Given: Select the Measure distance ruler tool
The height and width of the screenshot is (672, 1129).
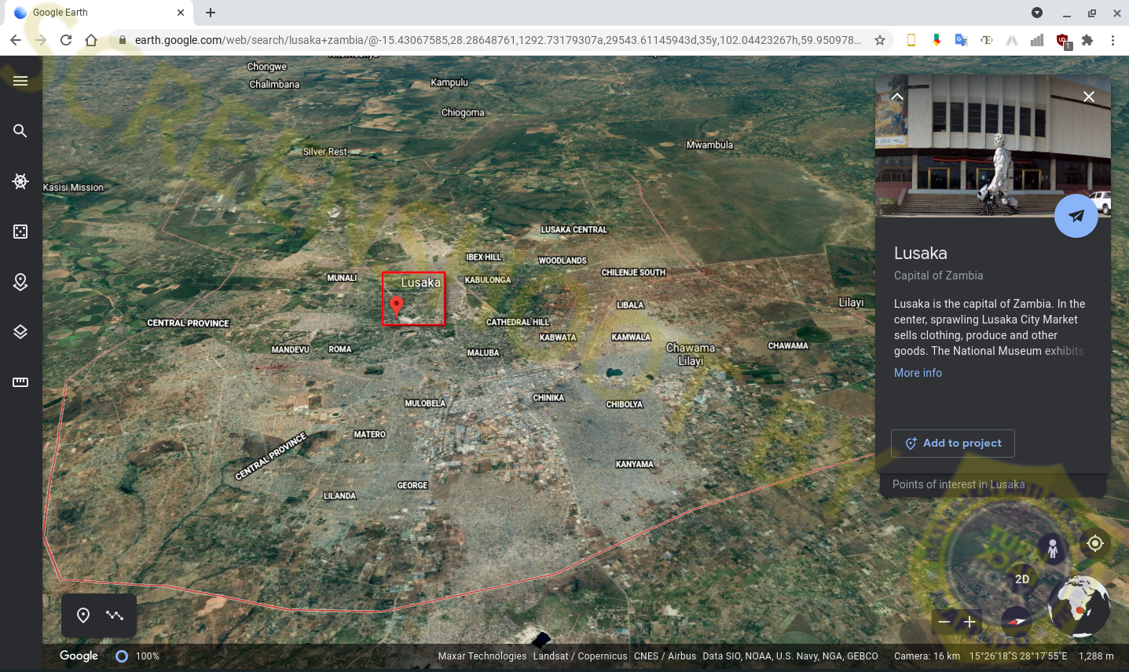Looking at the screenshot, I should [x=20, y=382].
